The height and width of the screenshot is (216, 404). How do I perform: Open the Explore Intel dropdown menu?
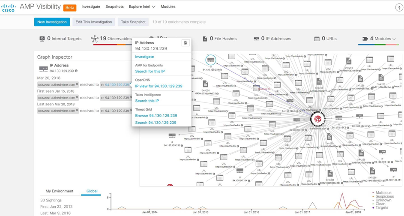pyautogui.click(x=142, y=7)
